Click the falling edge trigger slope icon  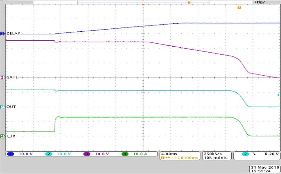click(x=254, y=154)
